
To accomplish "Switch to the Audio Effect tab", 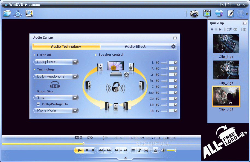I will pos(135,47).
